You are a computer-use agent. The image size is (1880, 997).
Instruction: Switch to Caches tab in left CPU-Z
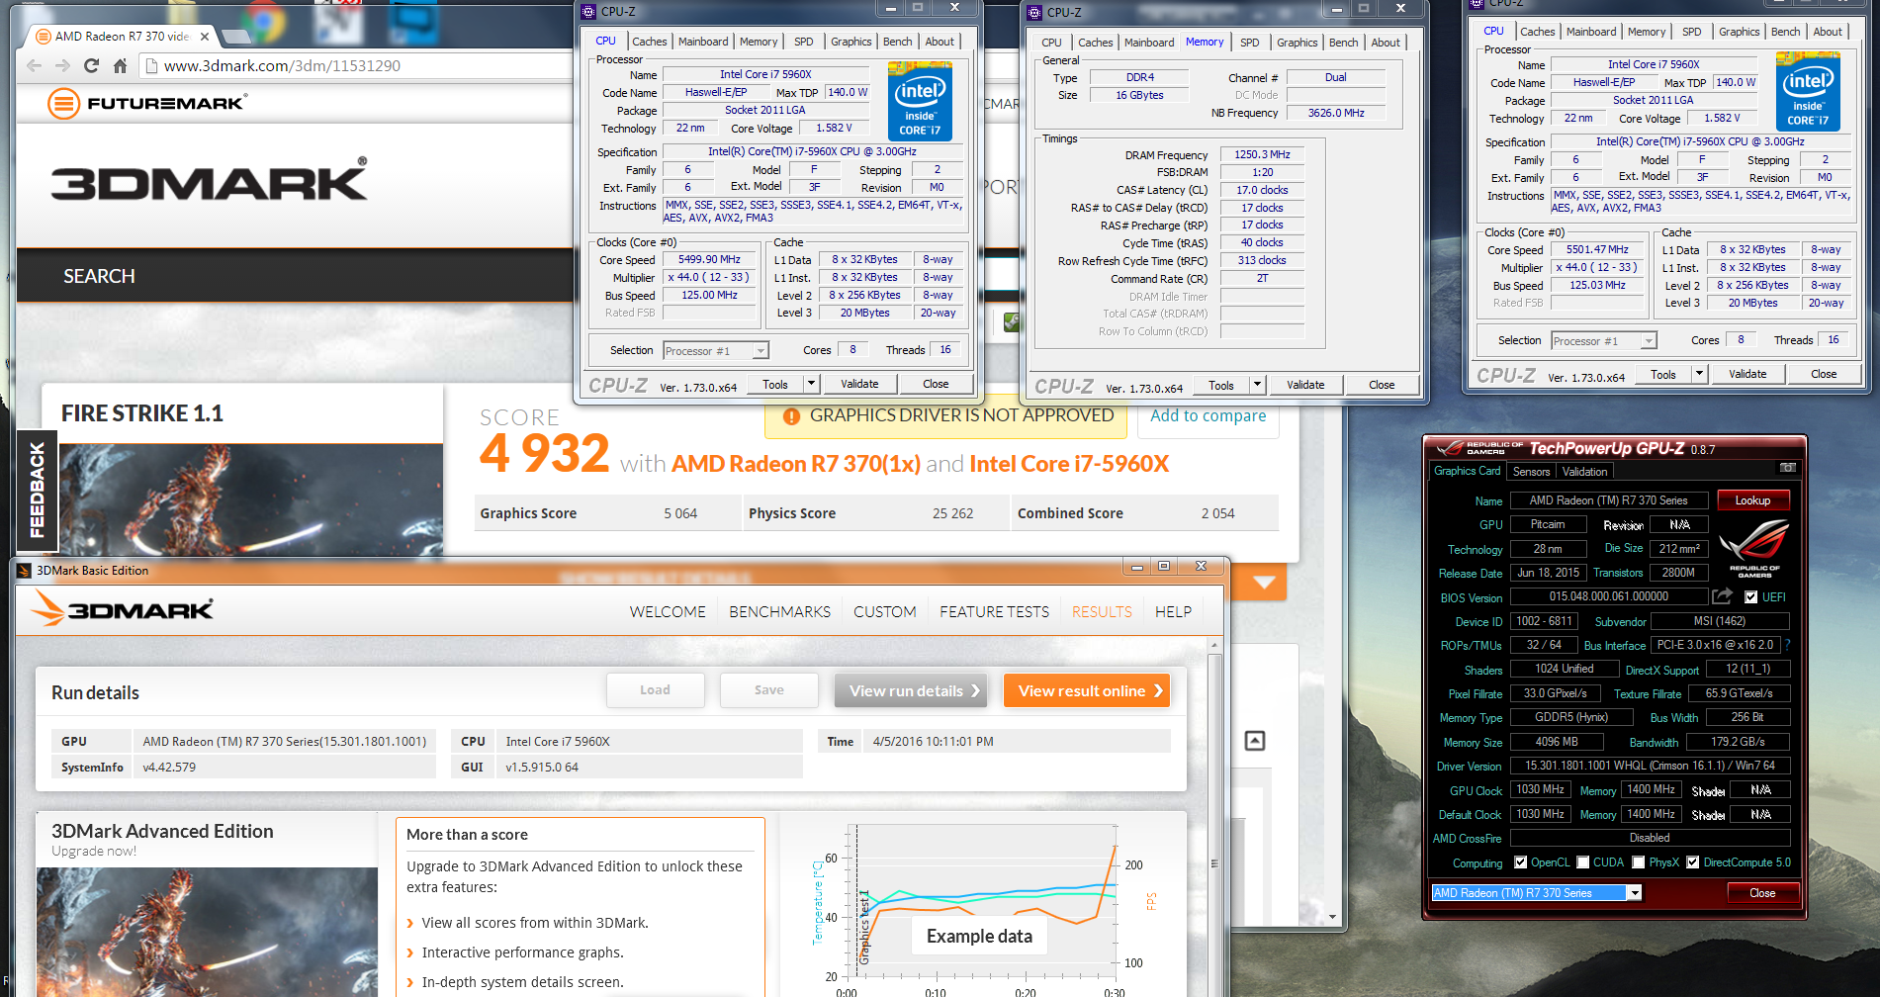pos(650,42)
